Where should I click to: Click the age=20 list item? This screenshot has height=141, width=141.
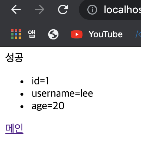[48, 106]
